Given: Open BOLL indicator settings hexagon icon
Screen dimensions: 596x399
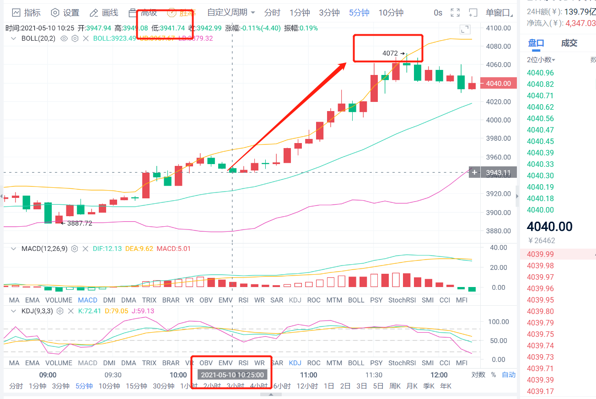Looking at the screenshot, I should click(x=75, y=38).
